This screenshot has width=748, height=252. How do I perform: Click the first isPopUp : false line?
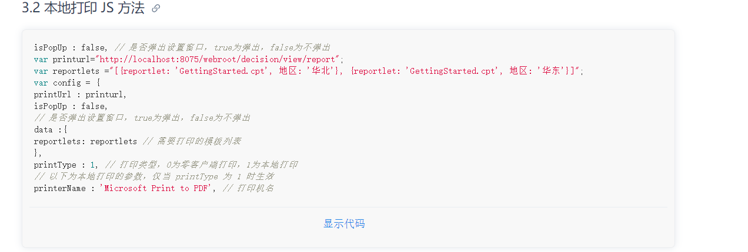pyautogui.click(x=182, y=47)
